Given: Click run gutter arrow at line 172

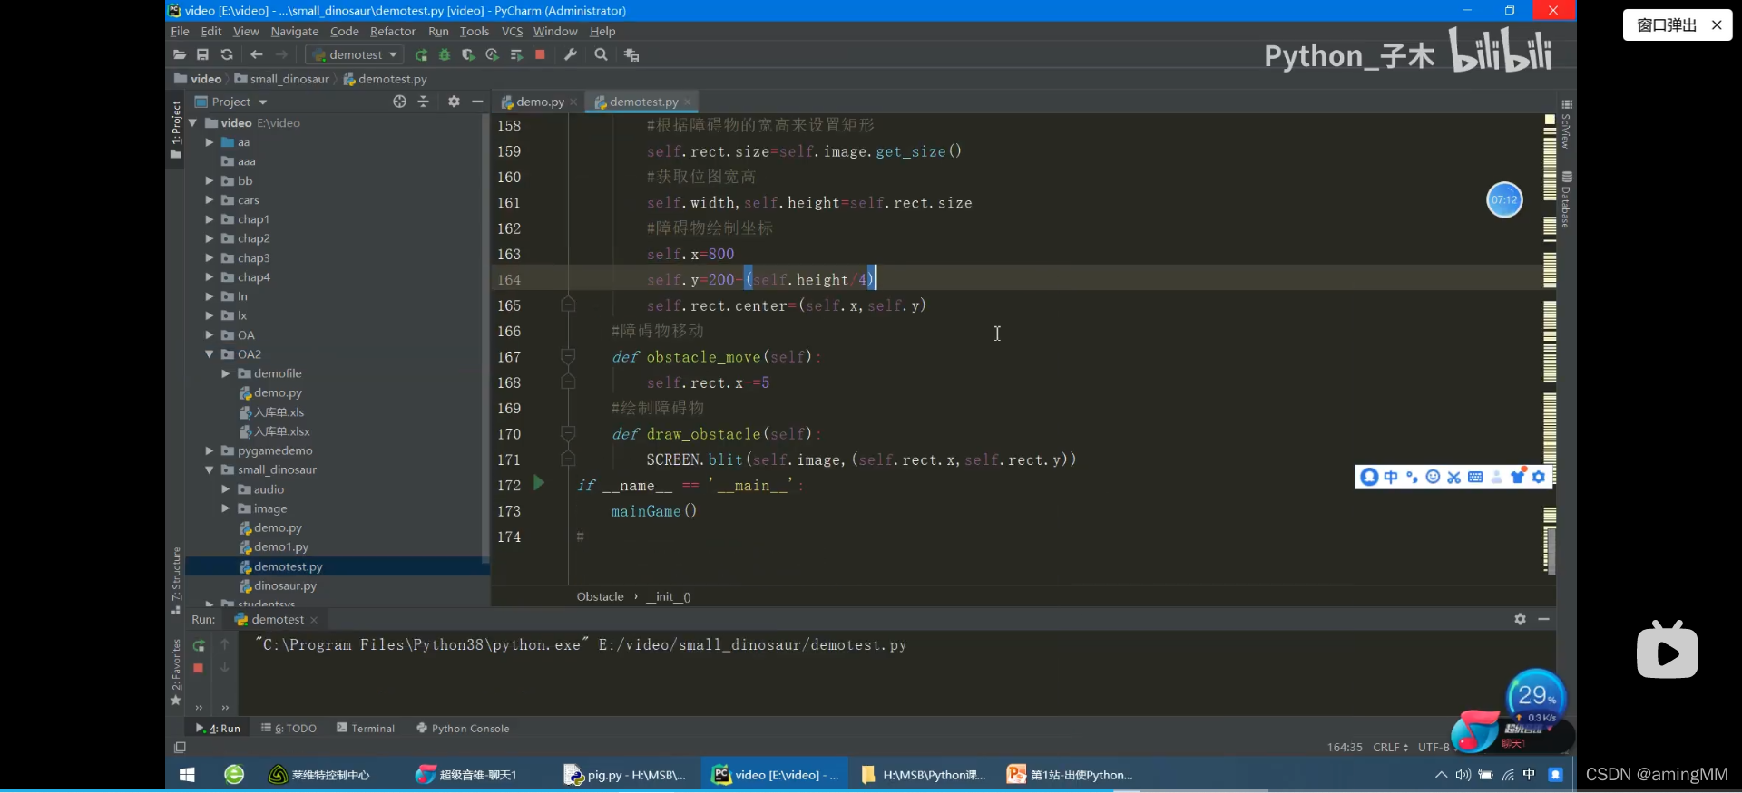Looking at the screenshot, I should click(x=539, y=483).
